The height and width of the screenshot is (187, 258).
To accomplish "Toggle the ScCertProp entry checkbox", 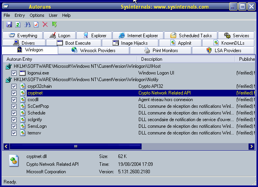I will coord(14,106).
